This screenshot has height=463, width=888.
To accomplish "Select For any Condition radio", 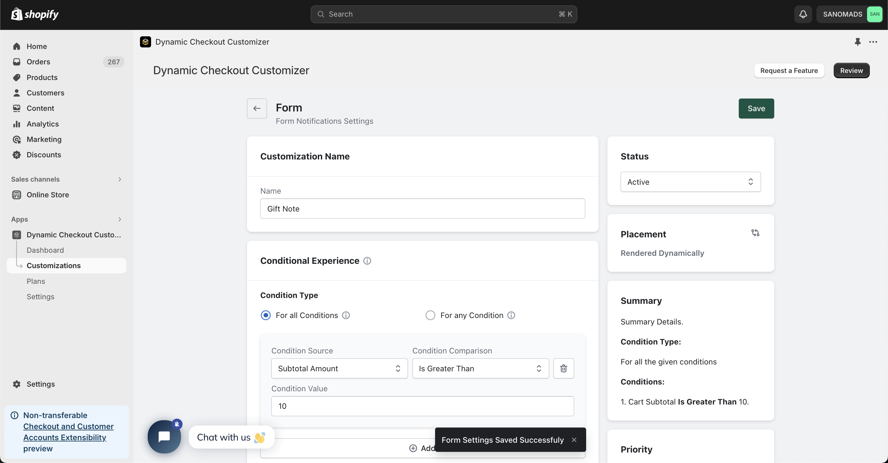I will point(430,315).
